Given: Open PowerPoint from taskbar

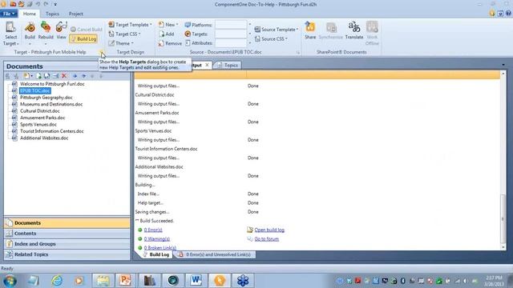Looking at the screenshot, I should [x=125, y=281].
